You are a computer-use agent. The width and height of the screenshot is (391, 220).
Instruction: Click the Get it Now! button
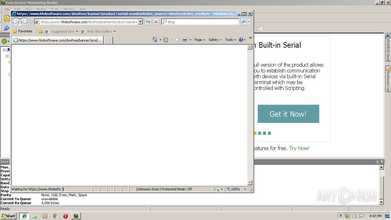(288, 114)
